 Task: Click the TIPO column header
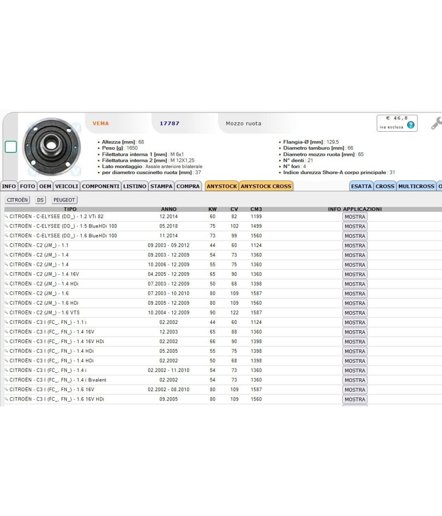(x=70, y=209)
